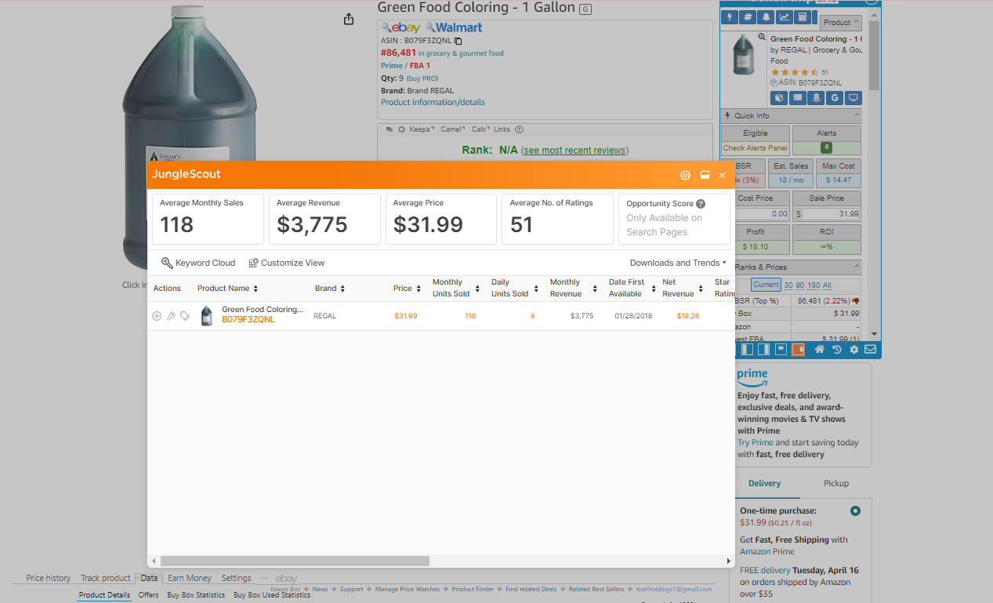
Task: Copy the ASIN with clipboard icon
Action: point(458,41)
